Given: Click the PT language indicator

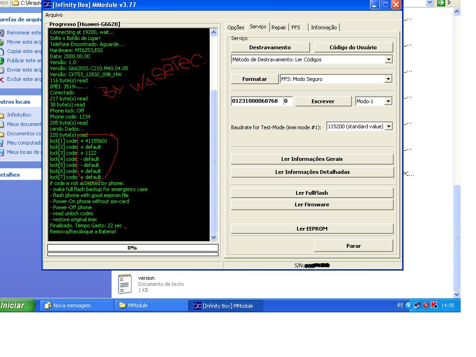Looking at the screenshot, I should [400, 305].
